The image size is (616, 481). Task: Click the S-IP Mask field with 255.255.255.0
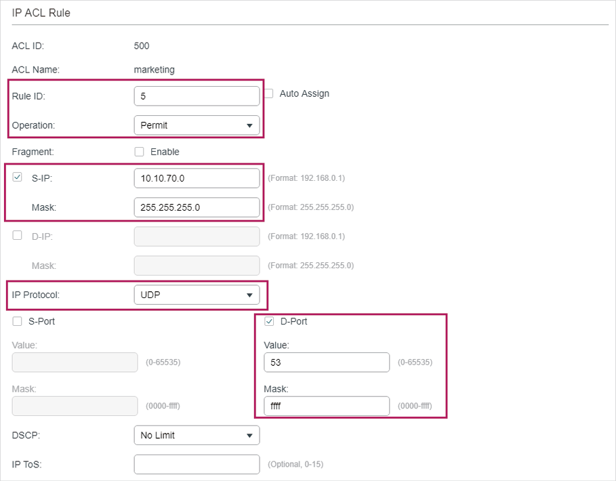(197, 207)
